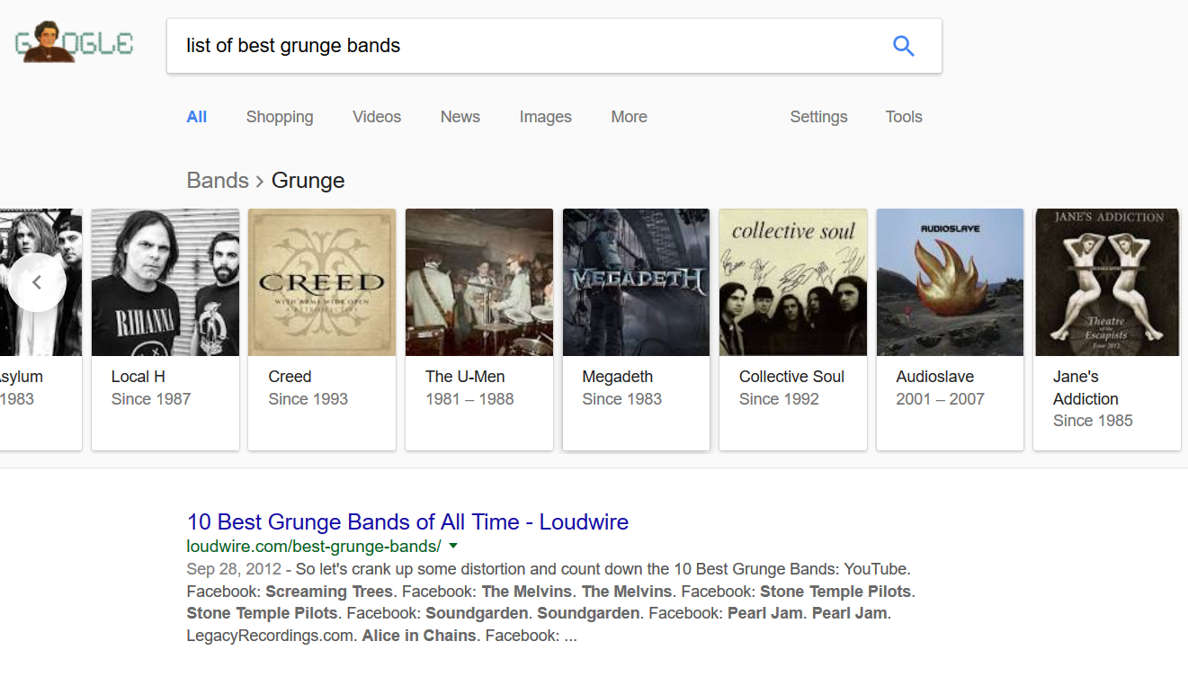Switch to the Videos tab
Image resolution: width=1188 pixels, height=677 pixels.
377,117
